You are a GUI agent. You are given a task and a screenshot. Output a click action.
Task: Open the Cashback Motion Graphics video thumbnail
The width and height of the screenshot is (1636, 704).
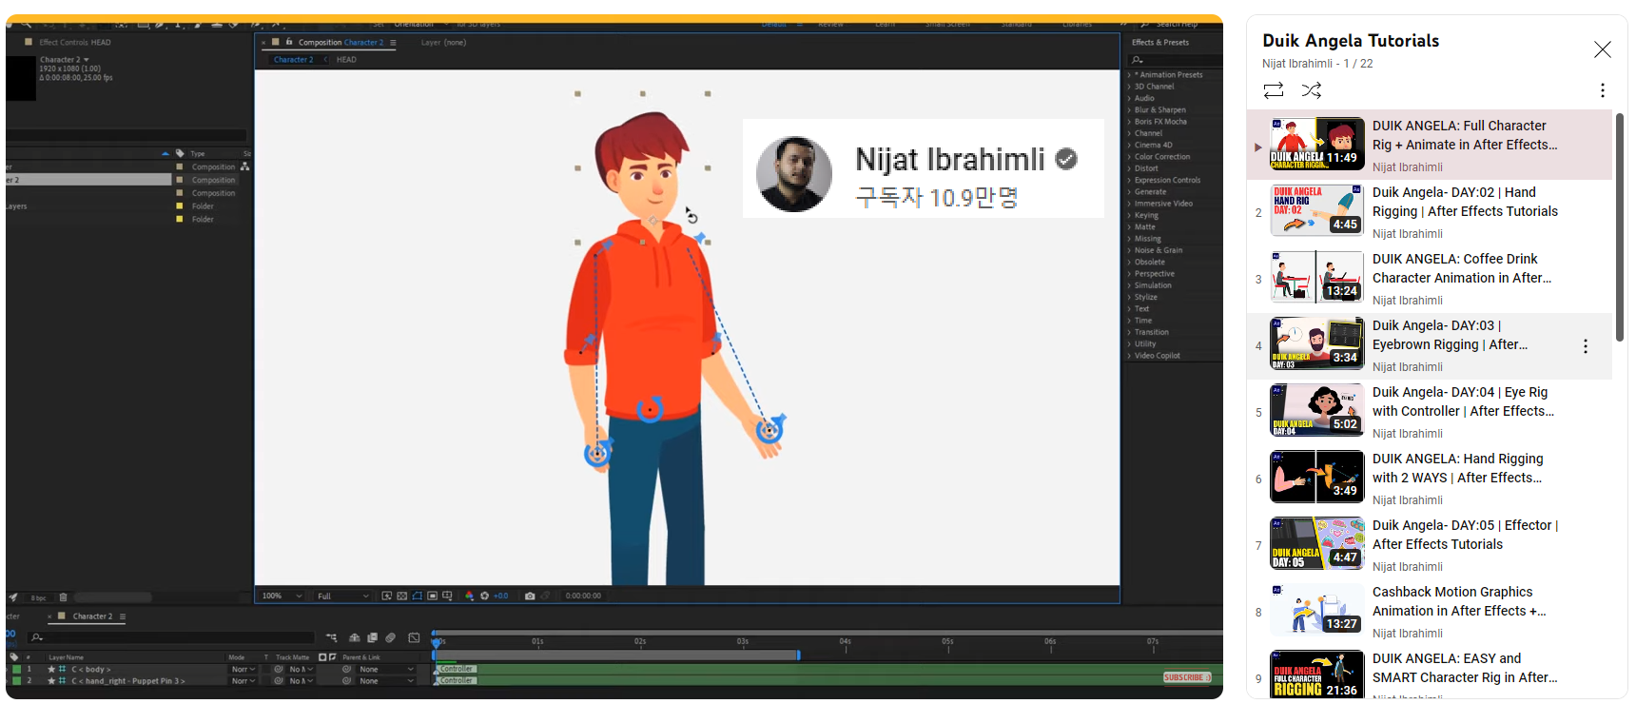pos(1317,609)
